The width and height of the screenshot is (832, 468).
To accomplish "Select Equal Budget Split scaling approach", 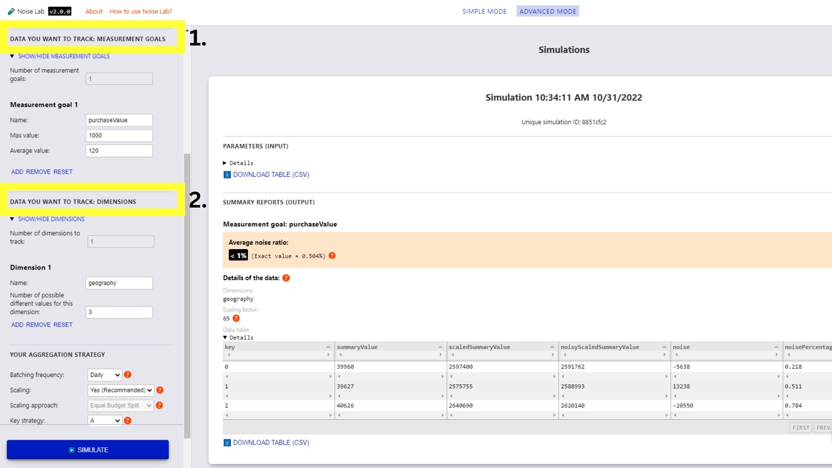I will click(x=120, y=405).
